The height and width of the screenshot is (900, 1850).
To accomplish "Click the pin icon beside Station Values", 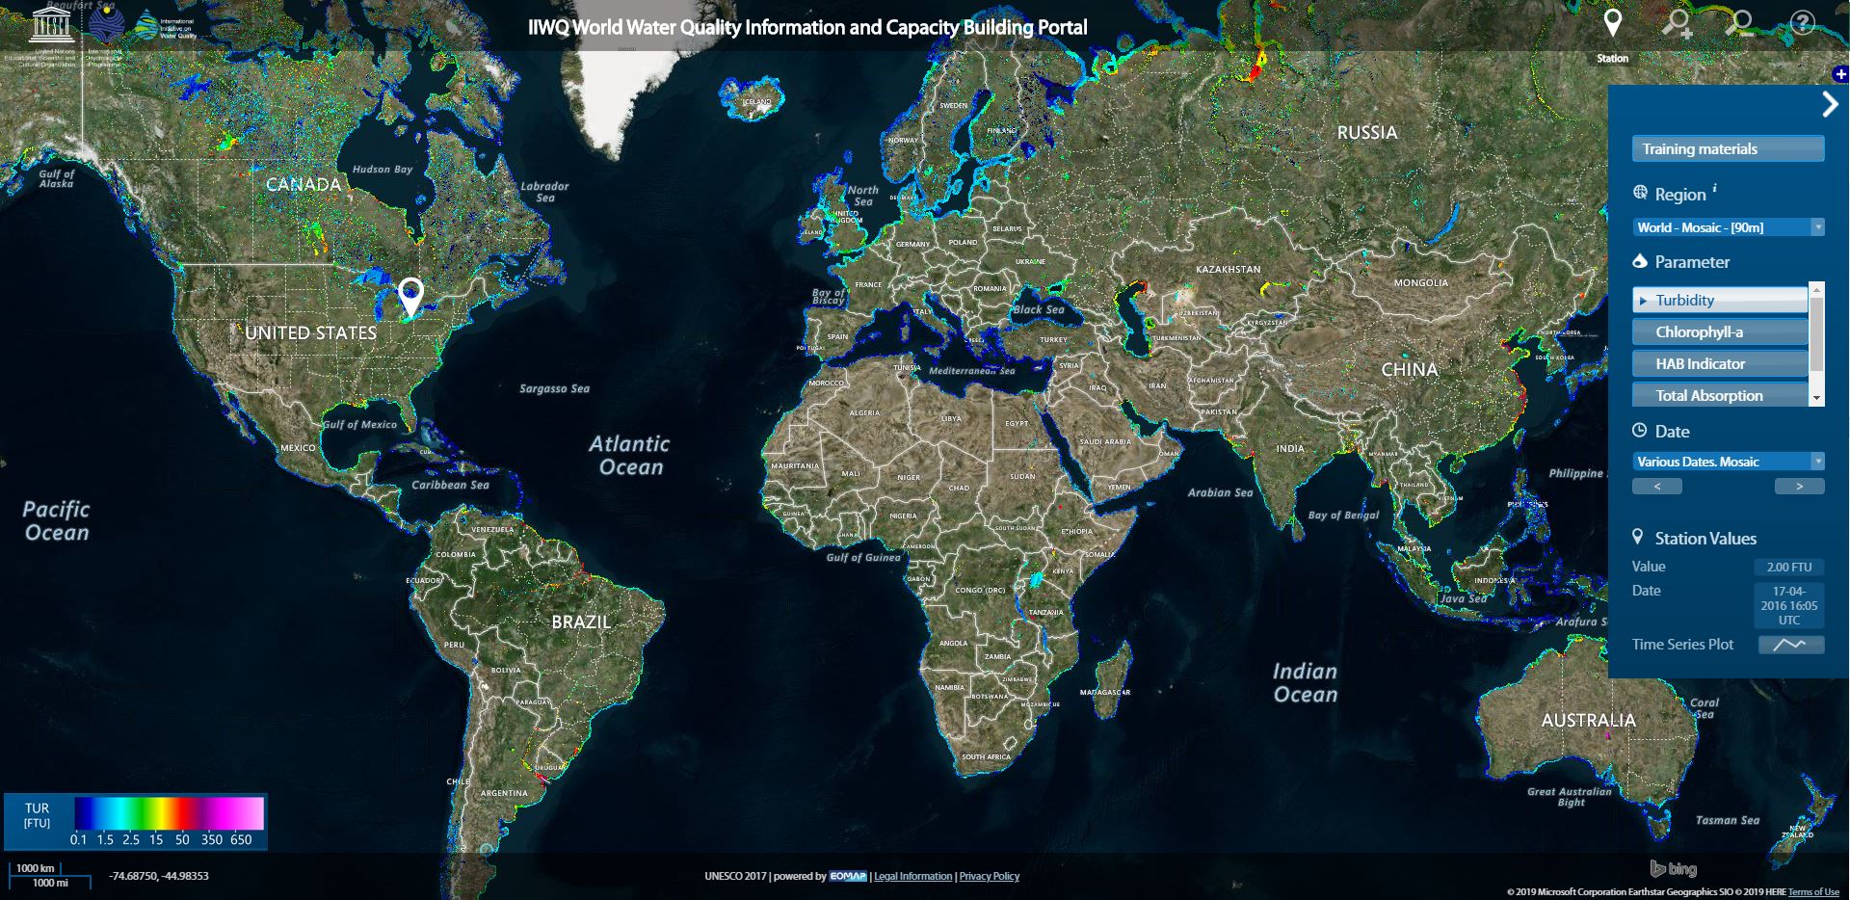I will pos(1637,537).
